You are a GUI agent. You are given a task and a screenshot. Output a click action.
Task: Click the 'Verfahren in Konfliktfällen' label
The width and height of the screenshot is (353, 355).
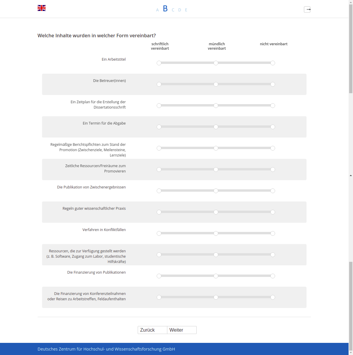pyautogui.click(x=104, y=230)
